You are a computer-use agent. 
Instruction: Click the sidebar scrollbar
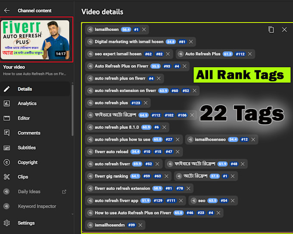point(72,110)
